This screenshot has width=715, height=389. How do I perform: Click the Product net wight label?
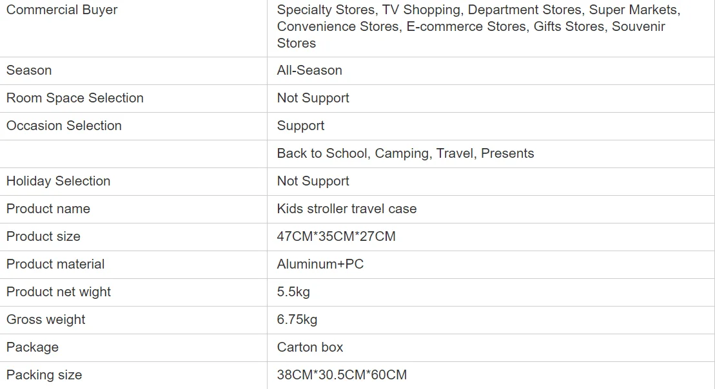point(59,292)
